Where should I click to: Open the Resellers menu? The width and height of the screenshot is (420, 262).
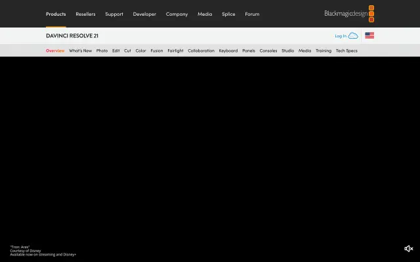(85, 14)
